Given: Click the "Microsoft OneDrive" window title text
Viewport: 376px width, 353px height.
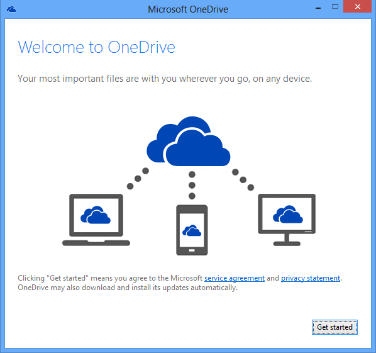Looking at the screenshot, I should (188, 9).
